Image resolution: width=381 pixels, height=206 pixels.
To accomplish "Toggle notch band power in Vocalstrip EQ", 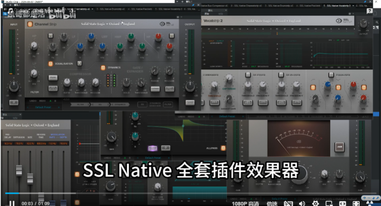I will click(x=338, y=87).
